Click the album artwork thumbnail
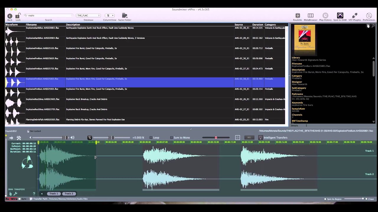This screenshot has height=212, width=378. click(x=305, y=40)
